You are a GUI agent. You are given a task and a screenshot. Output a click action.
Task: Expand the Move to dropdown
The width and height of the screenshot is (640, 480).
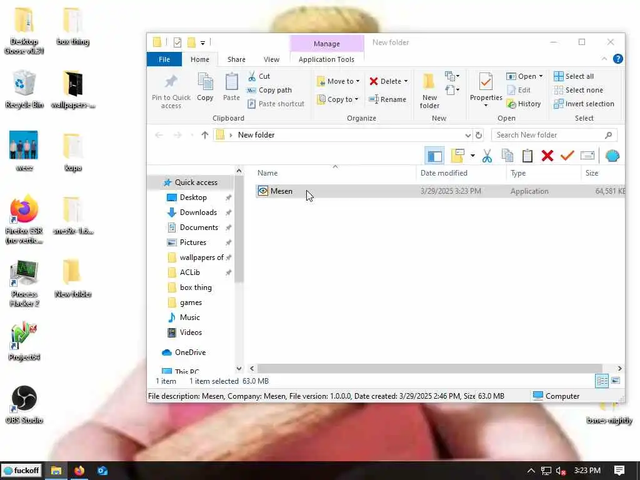[x=357, y=81]
